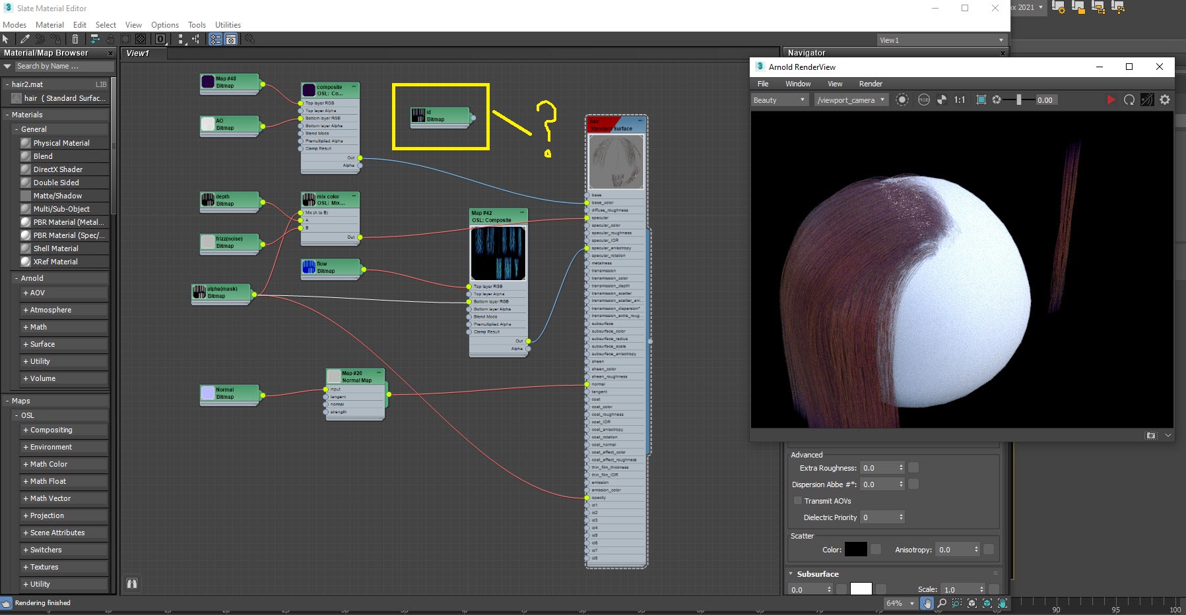1186x615 pixels.
Task: Open the Render menu in Arnold RenderView
Action: click(x=871, y=84)
